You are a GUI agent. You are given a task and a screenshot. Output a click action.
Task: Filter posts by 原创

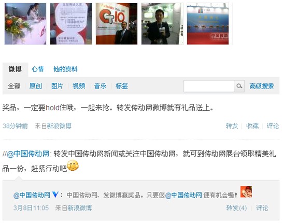(x=36, y=86)
